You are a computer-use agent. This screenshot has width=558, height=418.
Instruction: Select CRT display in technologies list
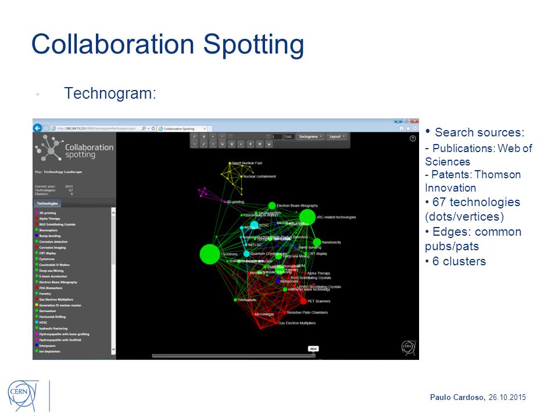pyautogui.click(x=45, y=253)
